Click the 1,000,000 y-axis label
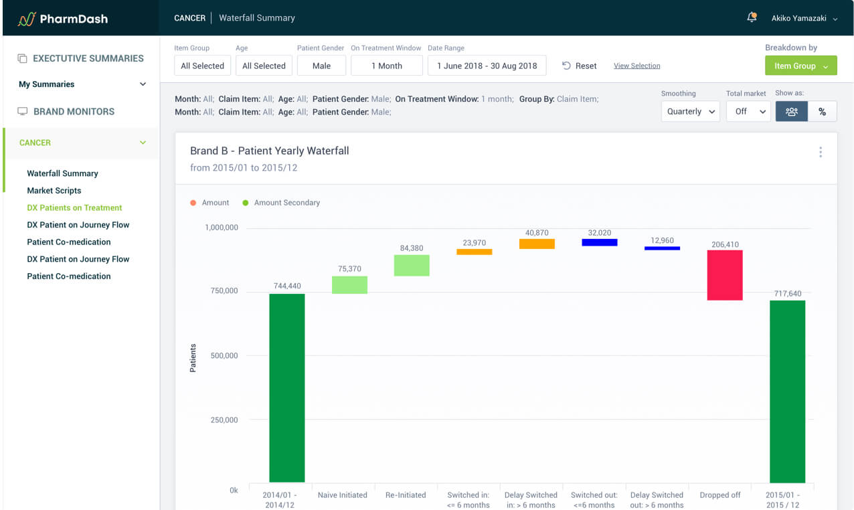This screenshot has height=510, width=854. [x=222, y=228]
